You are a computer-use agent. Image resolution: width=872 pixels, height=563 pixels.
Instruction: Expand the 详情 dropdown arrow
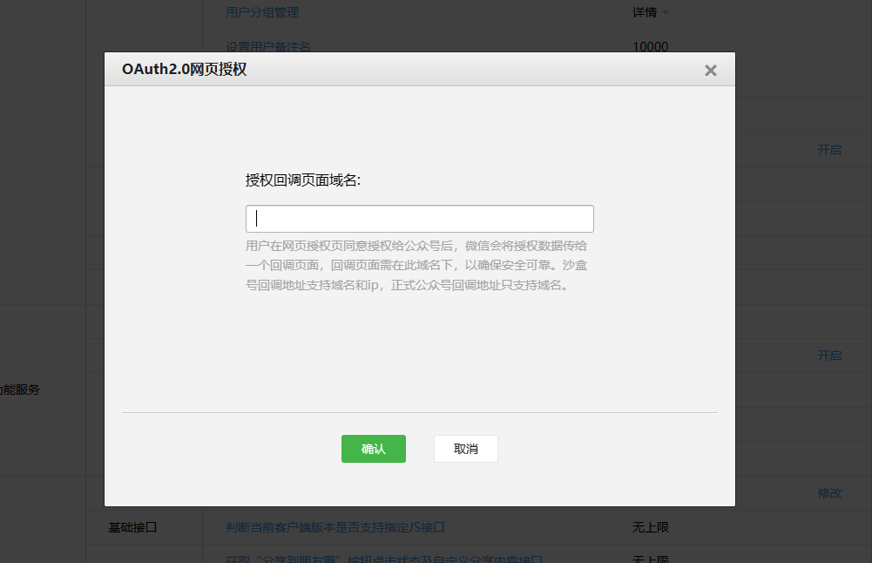[666, 13]
